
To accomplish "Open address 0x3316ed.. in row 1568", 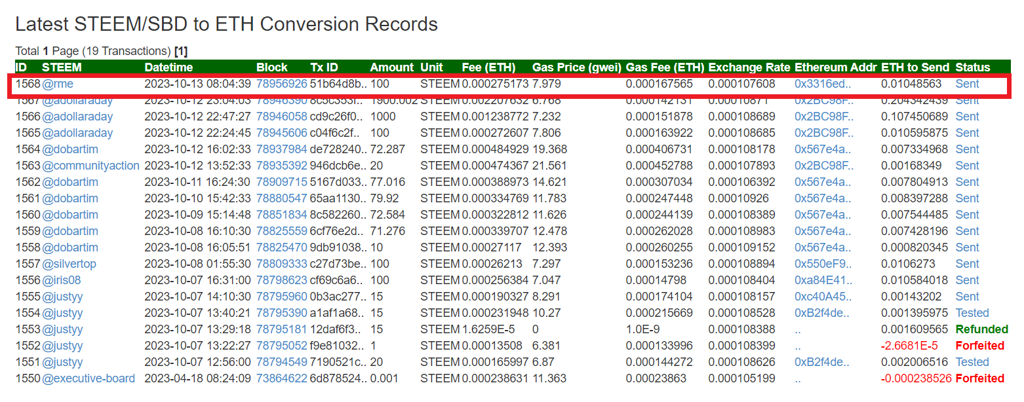I will point(823,84).
